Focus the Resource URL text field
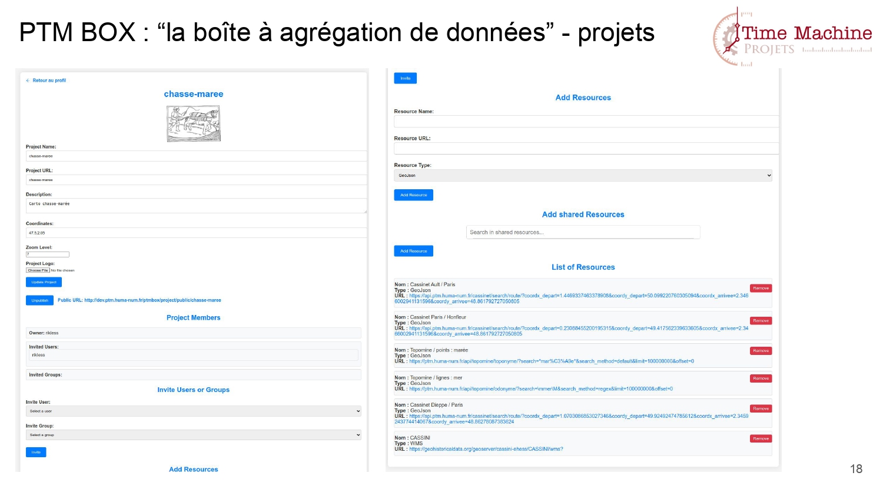 (x=586, y=149)
